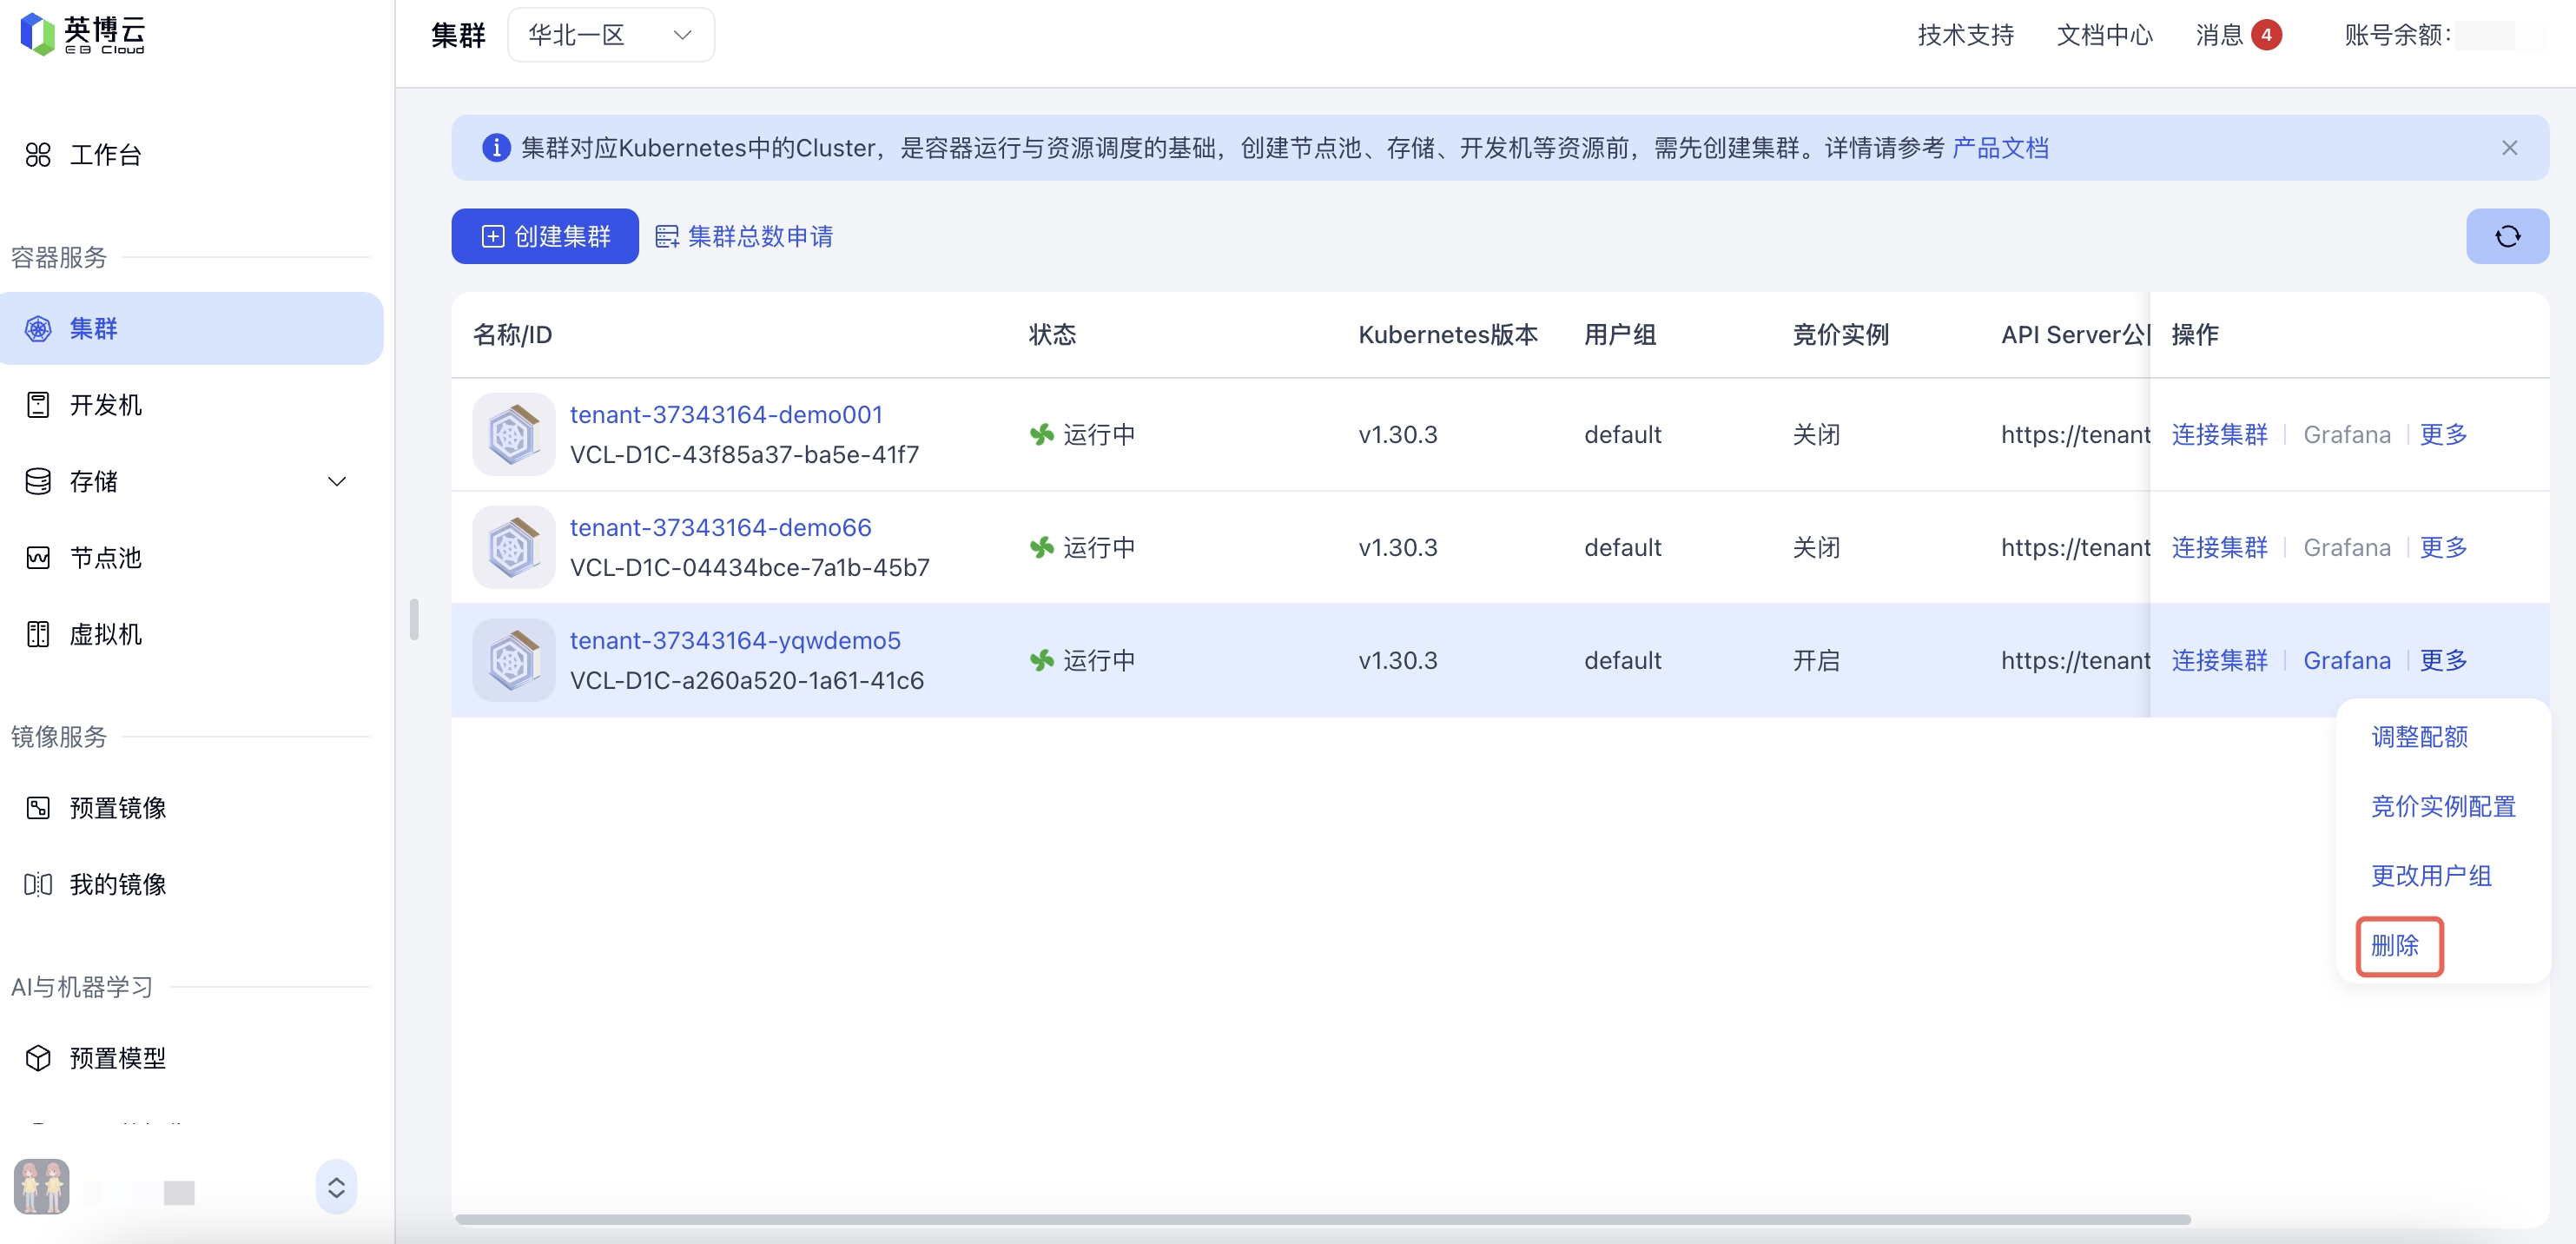Click the tenant-37343164-demo001 cluster thumbnail icon
The image size is (2576, 1244).
pos(513,434)
